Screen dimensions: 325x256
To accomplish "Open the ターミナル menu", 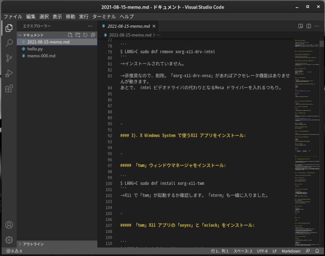I will click(x=104, y=17).
